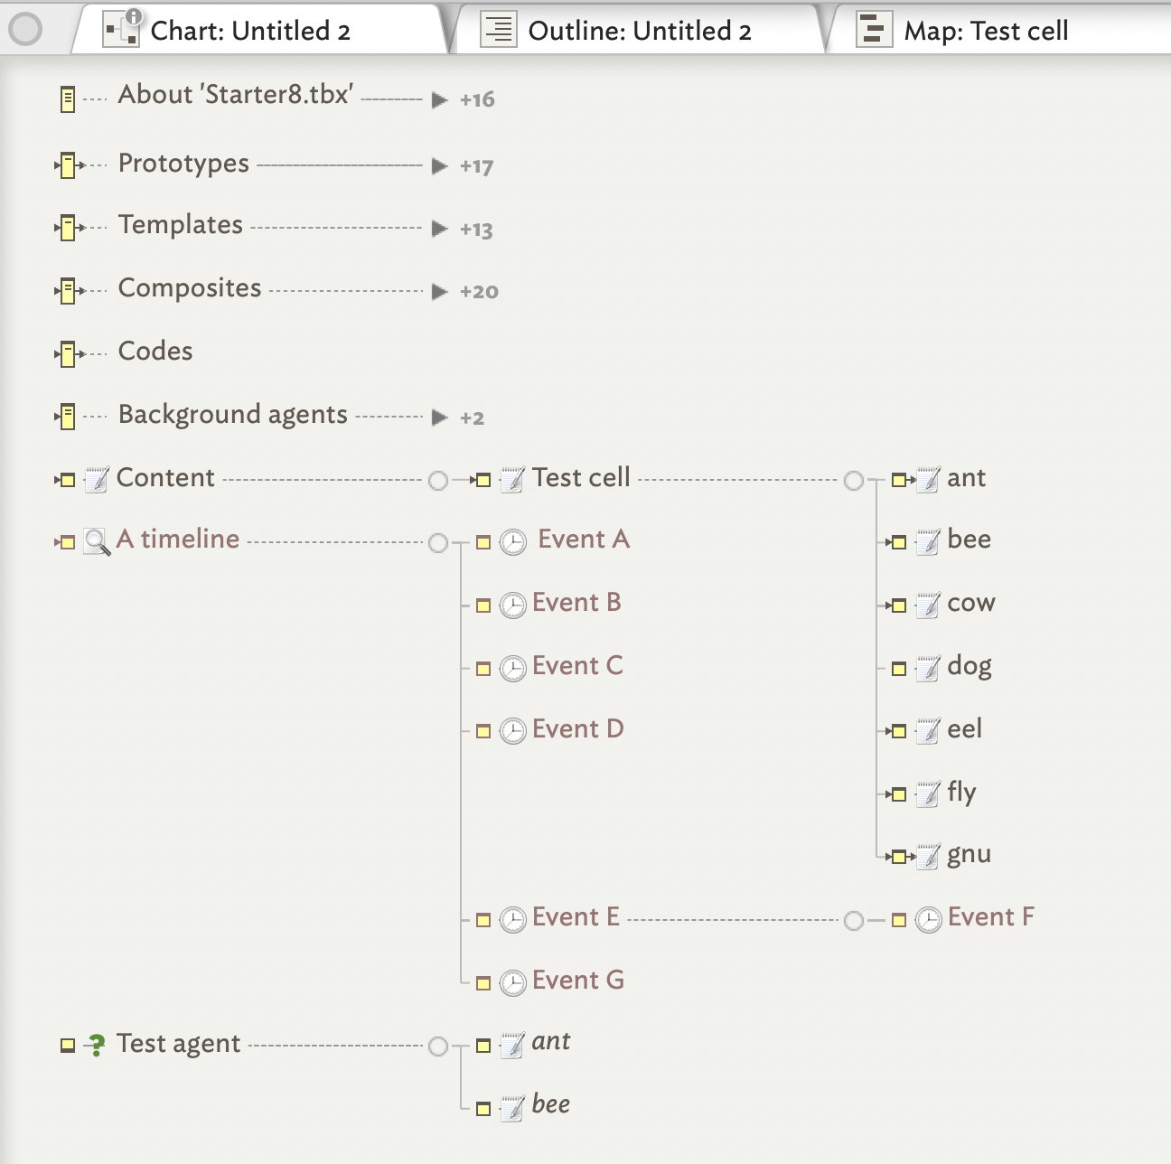
Task: Collapse the Event E branch circle handle
Action: pos(853,921)
